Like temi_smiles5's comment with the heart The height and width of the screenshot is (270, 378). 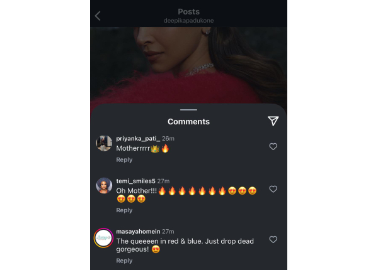click(x=273, y=189)
